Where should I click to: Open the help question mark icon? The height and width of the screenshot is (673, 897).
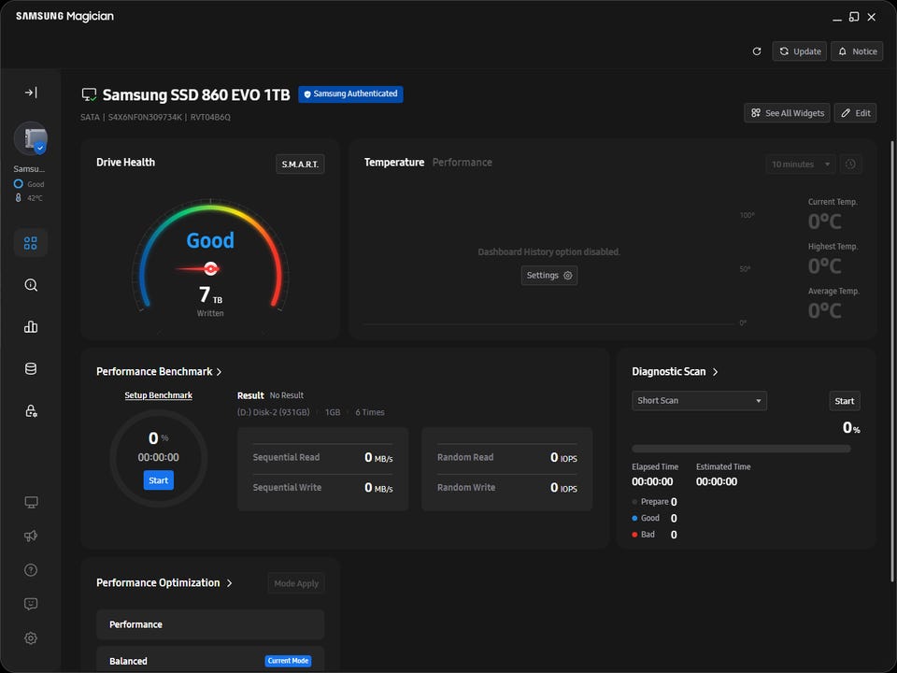[31, 570]
